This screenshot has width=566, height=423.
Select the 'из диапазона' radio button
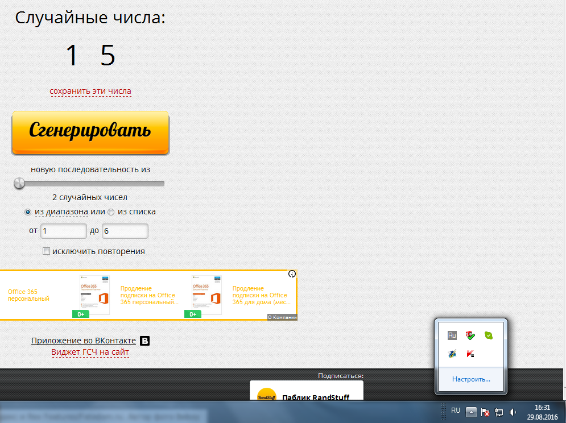pyautogui.click(x=28, y=212)
